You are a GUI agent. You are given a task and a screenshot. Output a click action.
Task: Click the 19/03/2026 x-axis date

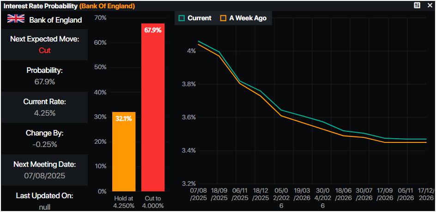(x=302, y=194)
